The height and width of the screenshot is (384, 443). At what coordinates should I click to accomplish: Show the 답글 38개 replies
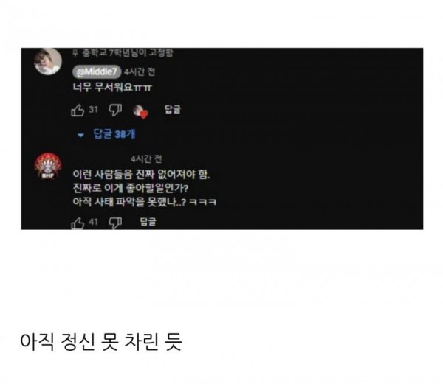pyautogui.click(x=114, y=134)
